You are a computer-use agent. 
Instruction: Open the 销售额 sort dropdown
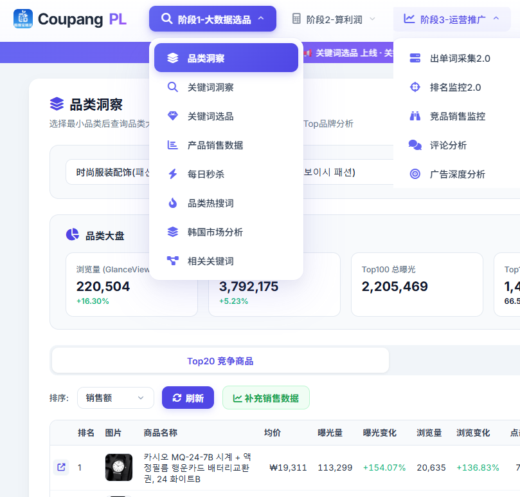tap(116, 398)
